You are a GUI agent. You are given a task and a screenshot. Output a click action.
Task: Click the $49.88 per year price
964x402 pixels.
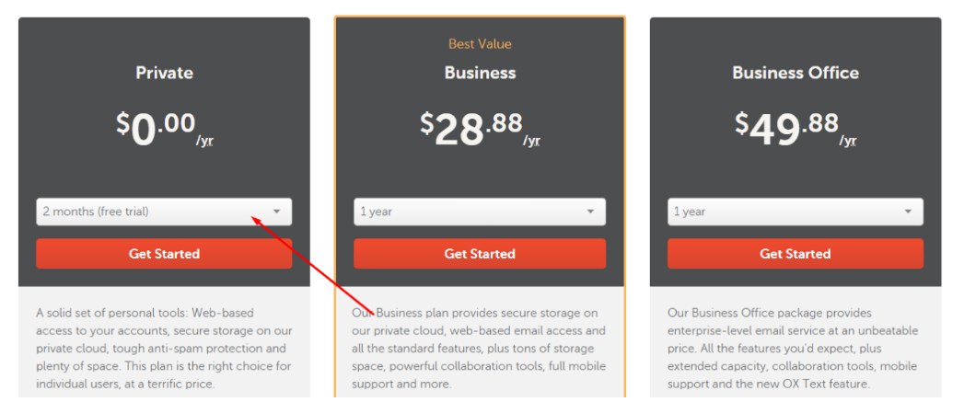[x=796, y=129]
